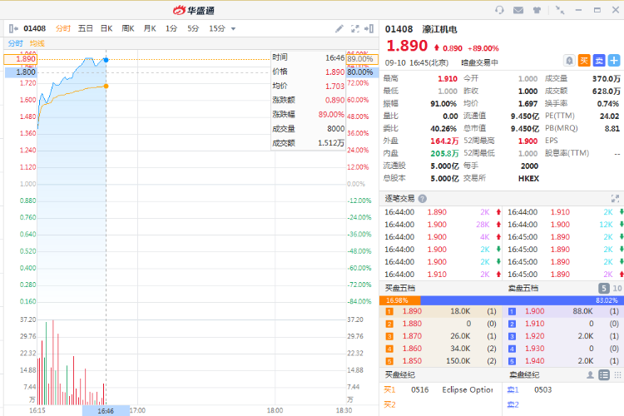Open the minute interval dropdown arrow
Screen dimensions: 624x416
pos(233,28)
